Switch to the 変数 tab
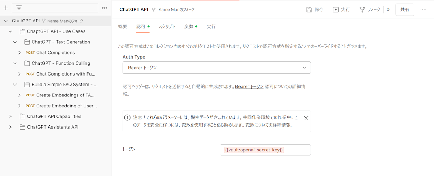The height and width of the screenshot is (176, 434). (191, 26)
